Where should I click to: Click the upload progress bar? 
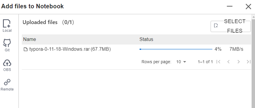pos(176,49)
